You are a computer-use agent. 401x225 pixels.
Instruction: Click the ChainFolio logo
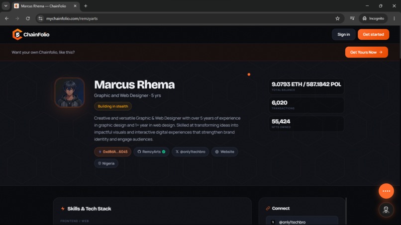click(31, 34)
